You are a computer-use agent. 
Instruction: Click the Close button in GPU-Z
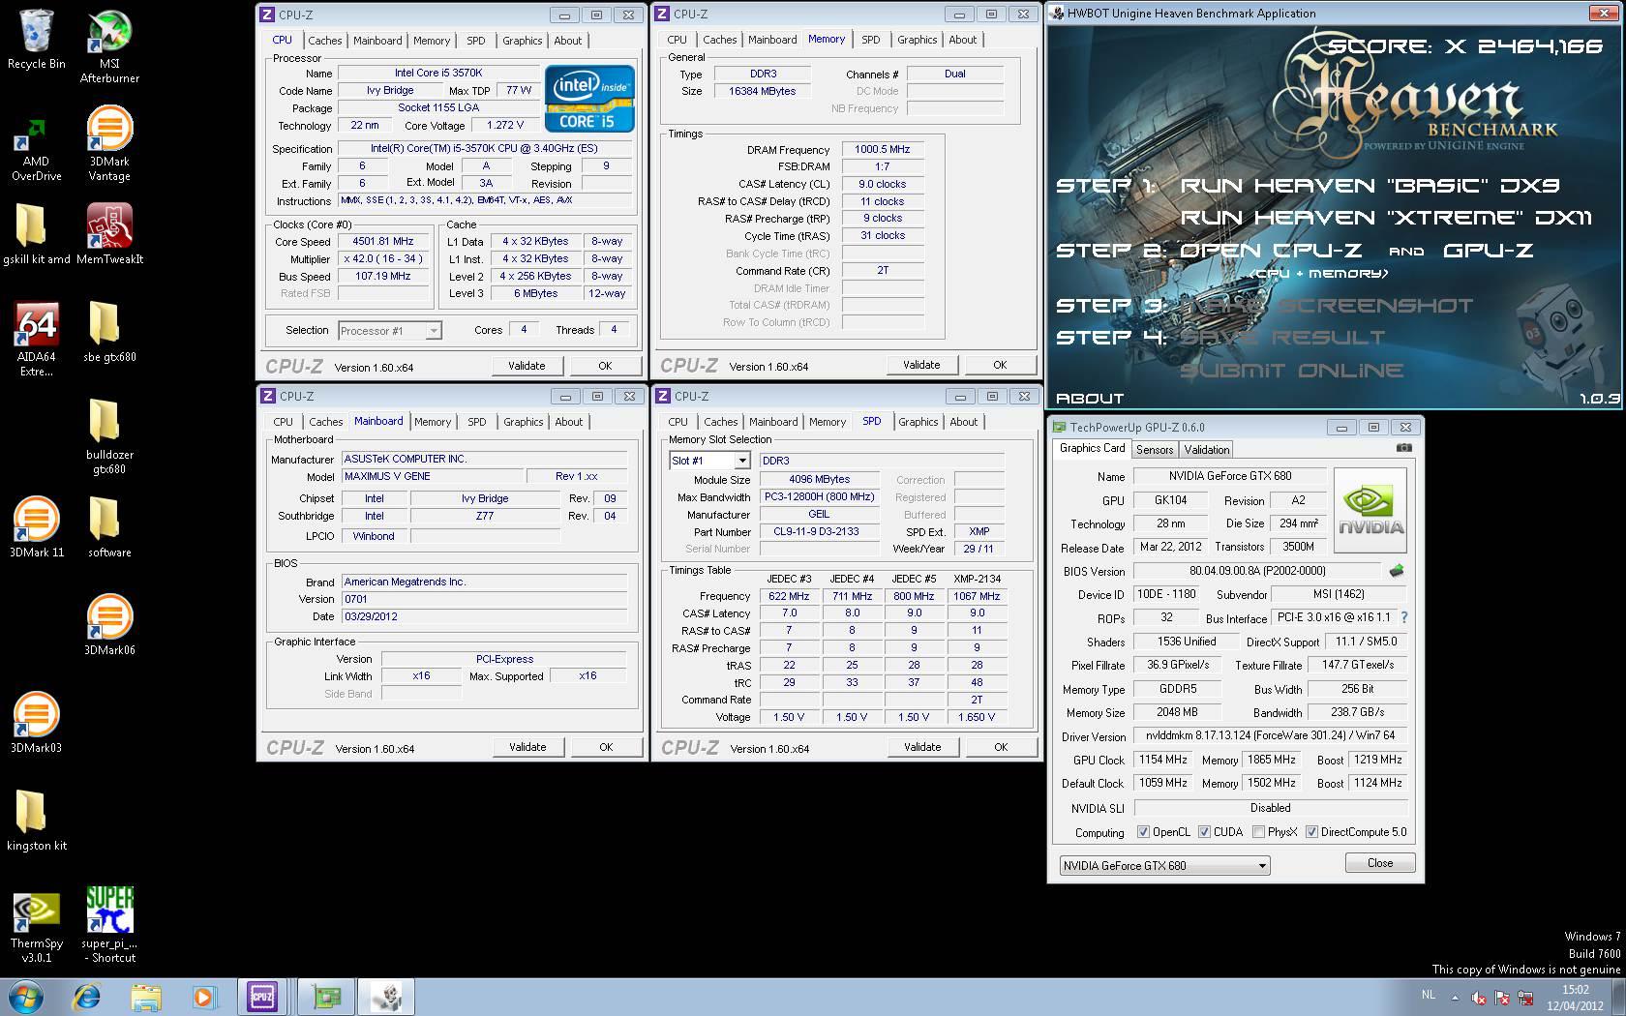(1380, 863)
